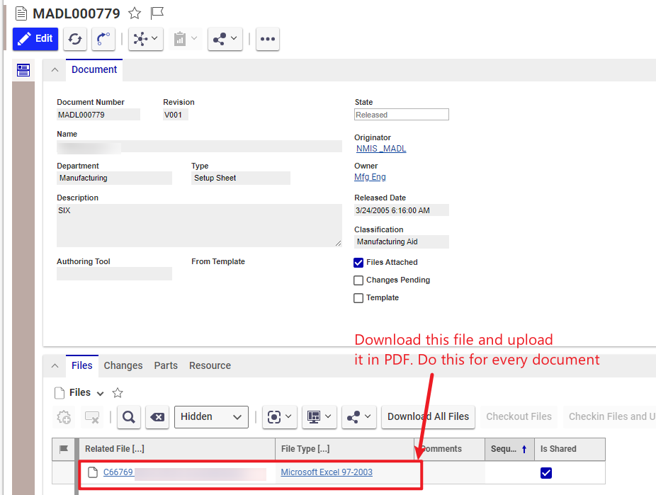656x495 pixels.
Task: Click the refresh icon in top toolbar
Action: click(75, 39)
